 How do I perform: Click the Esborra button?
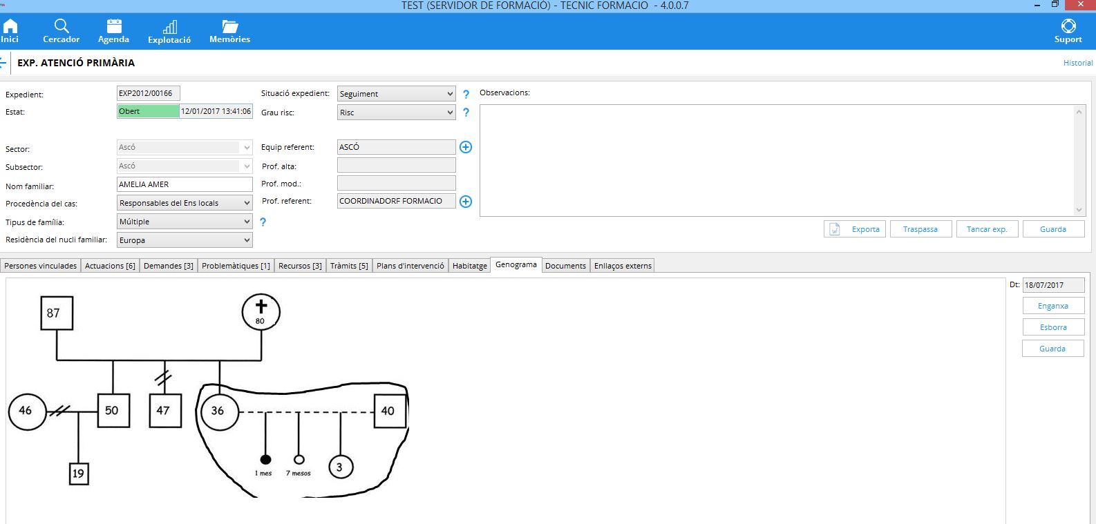coord(1053,327)
